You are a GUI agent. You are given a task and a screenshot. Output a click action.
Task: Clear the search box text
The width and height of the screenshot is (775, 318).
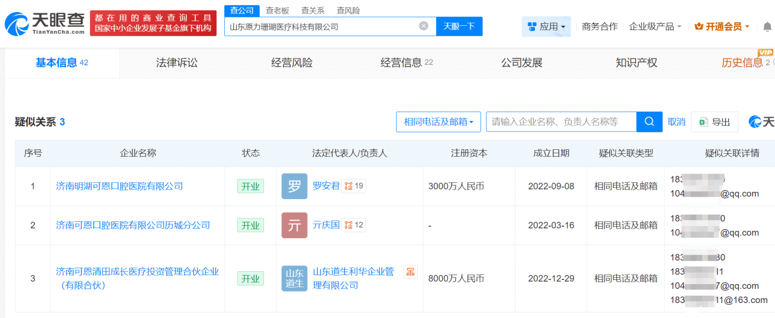click(x=423, y=26)
